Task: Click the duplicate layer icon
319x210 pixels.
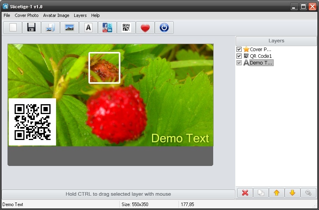Action: [261, 193]
